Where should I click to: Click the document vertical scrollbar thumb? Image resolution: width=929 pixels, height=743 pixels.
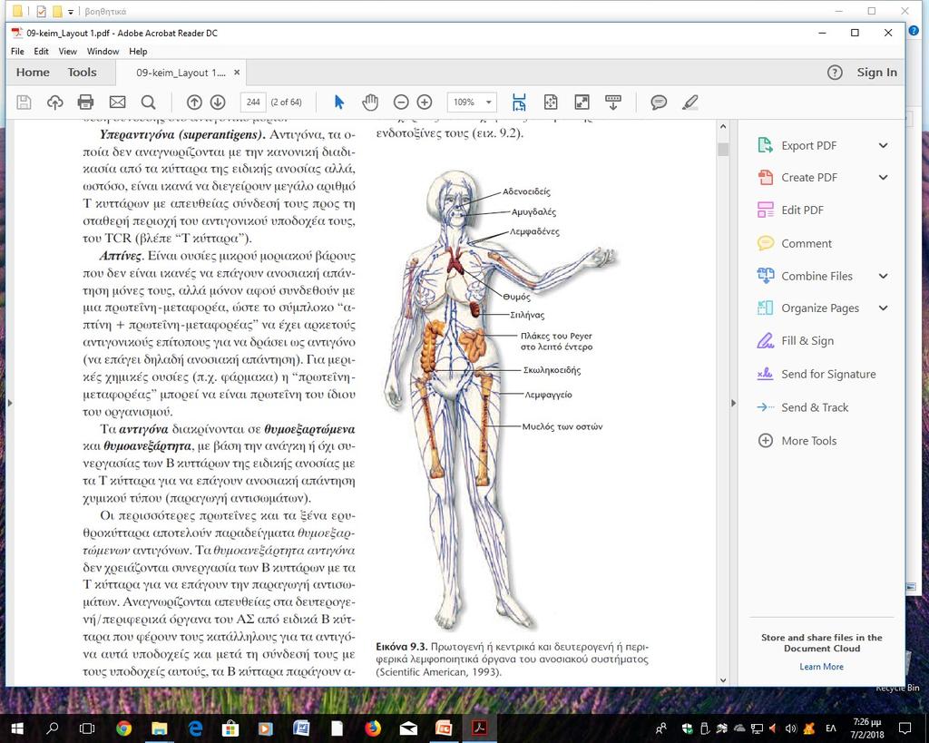[723, 149]
